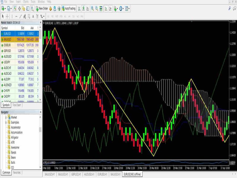Select the Horizontal Line drawing tool
Viewport: 237px width, 178px height.
(16, 15)
